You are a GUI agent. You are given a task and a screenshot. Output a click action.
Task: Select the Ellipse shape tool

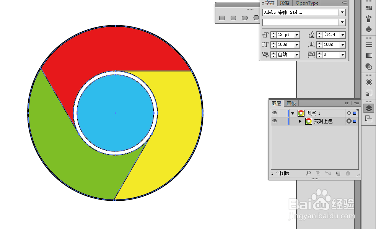click(x=245, y=18)
